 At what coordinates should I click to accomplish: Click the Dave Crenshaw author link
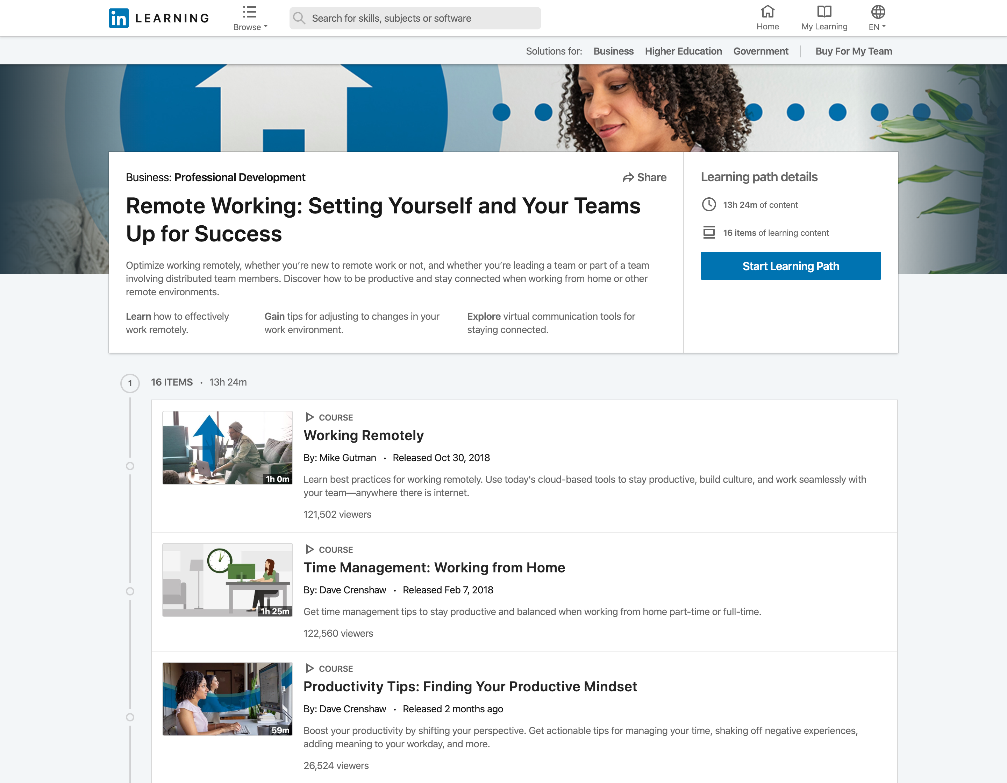(x=352, y=590)
